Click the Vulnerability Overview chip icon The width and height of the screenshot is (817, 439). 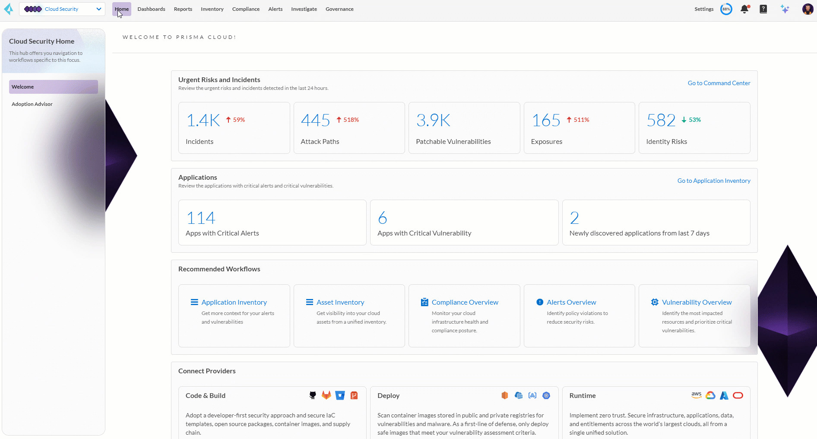coord(655,302)
